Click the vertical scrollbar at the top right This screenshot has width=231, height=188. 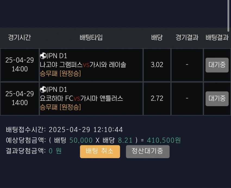click(229, 14)
